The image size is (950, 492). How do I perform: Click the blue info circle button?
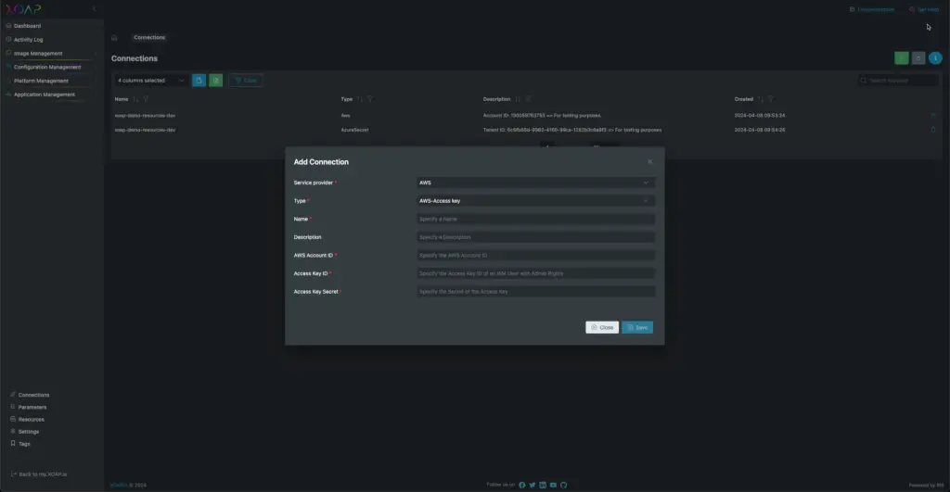pyautogui.click(x=935, y=58)
